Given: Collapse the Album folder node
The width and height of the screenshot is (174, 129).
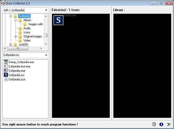Looking at the screenshot, I should [15, 20].
